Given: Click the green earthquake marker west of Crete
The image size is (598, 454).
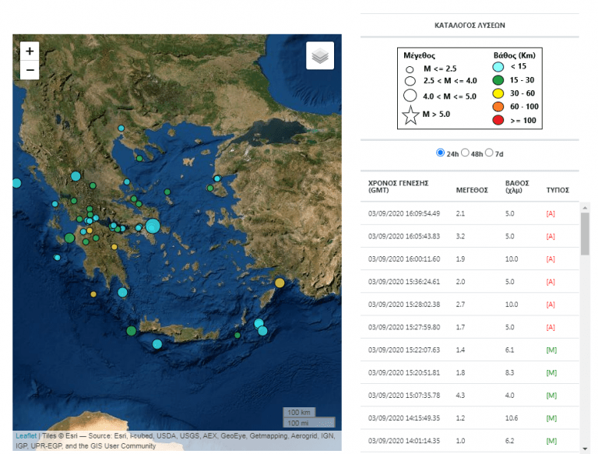Looking at the screenshot, I should point(131,331).
